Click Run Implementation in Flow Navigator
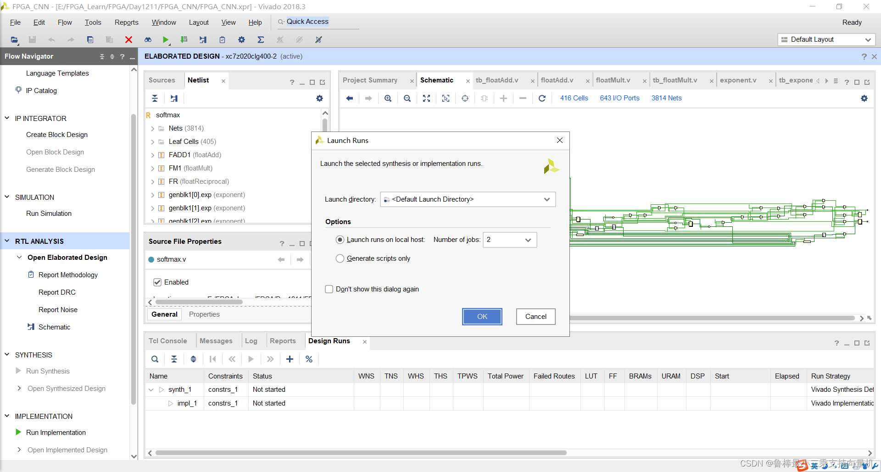Screen dimensions: 881x472 [56, 433]
